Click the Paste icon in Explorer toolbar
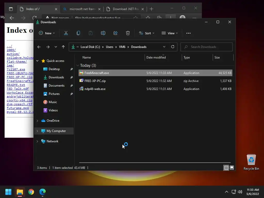 [90, 33]
